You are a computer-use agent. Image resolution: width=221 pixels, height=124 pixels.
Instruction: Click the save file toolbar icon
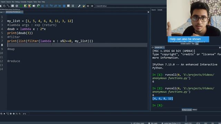click(4, 6)
